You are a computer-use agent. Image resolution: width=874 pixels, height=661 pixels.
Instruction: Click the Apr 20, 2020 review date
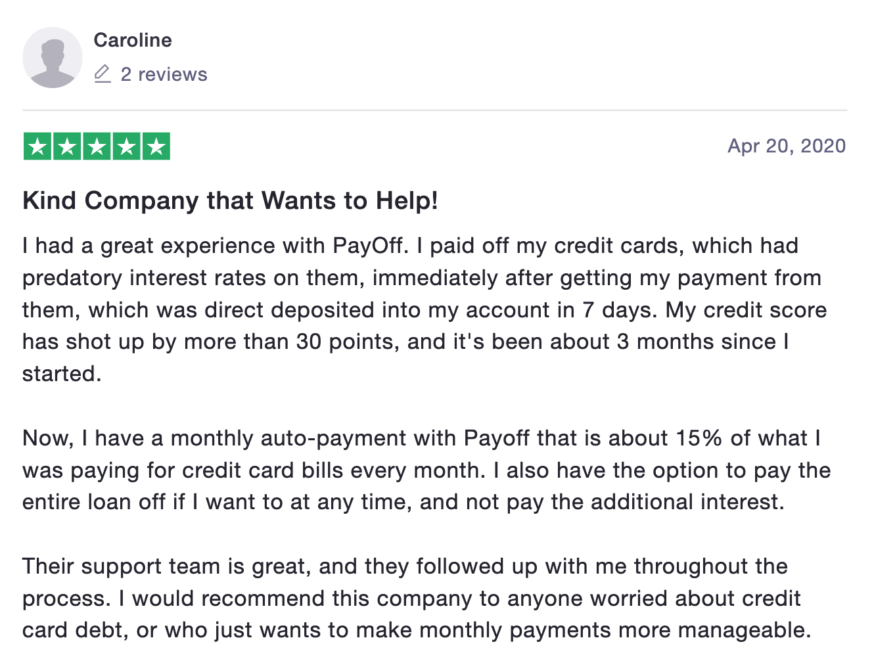[x=786, y=146]
